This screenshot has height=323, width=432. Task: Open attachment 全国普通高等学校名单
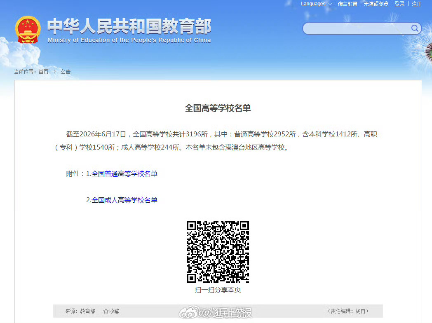click(124, 174)
